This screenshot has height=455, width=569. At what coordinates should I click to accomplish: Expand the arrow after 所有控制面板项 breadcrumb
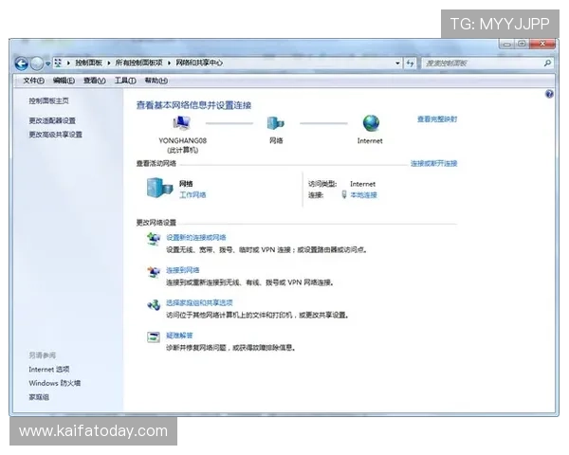tap(169, 64)
